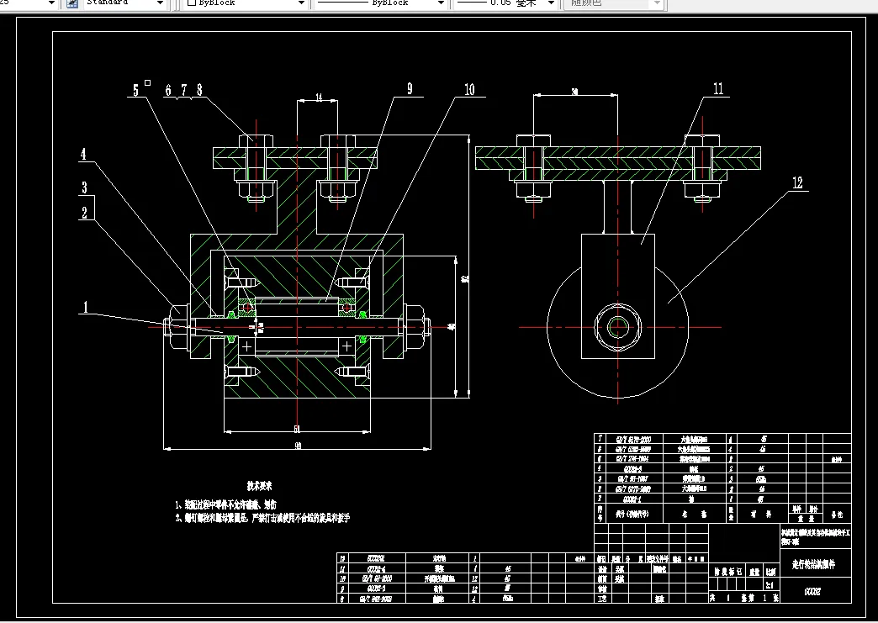Open the Standard text style dropdown
This screenshot has width=878, height=623.
tap(160, 3)
